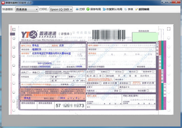Click the font 字体 icon
The width and height of the screenshot is (182, 128).
tap(125, 9)
